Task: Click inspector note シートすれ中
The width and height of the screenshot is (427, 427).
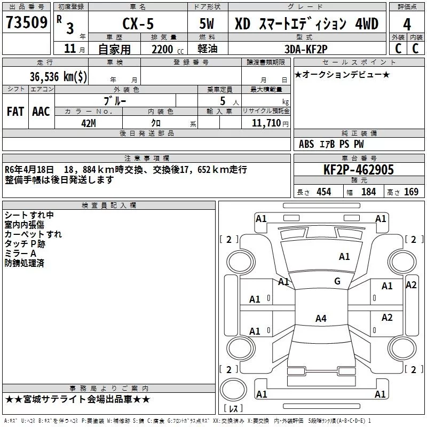Action: click(29, 215)
